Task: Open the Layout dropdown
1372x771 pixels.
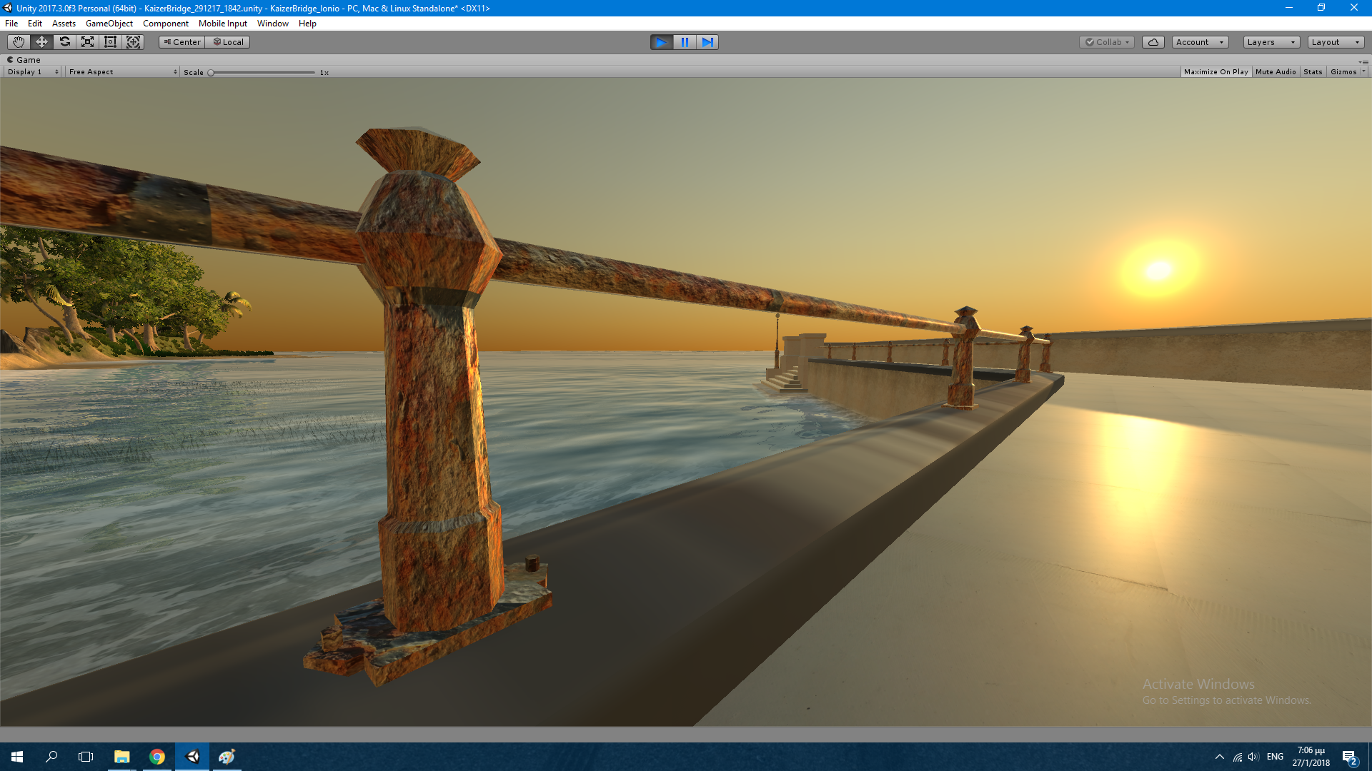Action: point(1335,42)
